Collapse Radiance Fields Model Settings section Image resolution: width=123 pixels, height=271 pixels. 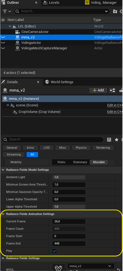3,170
